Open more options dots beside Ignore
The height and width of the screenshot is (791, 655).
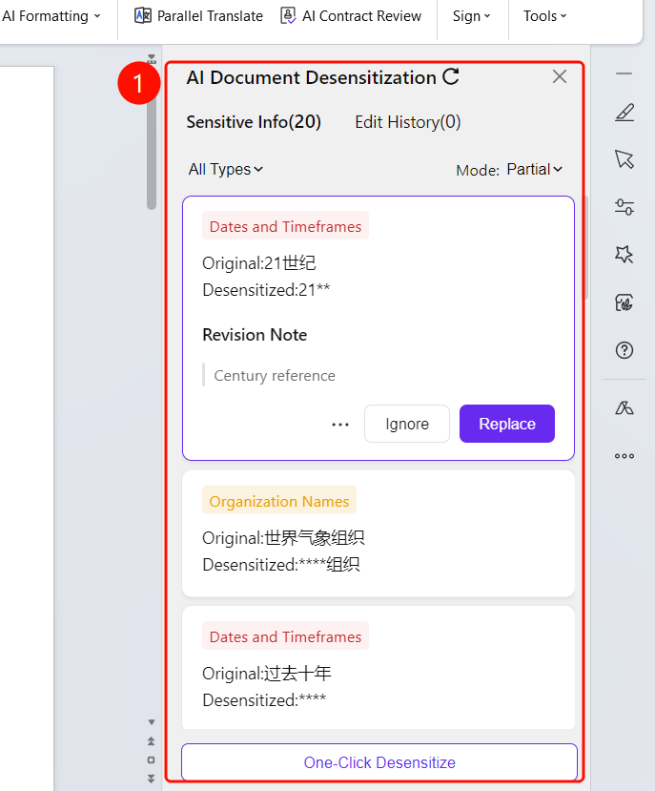pyautogui.click(x=340, y=425)
